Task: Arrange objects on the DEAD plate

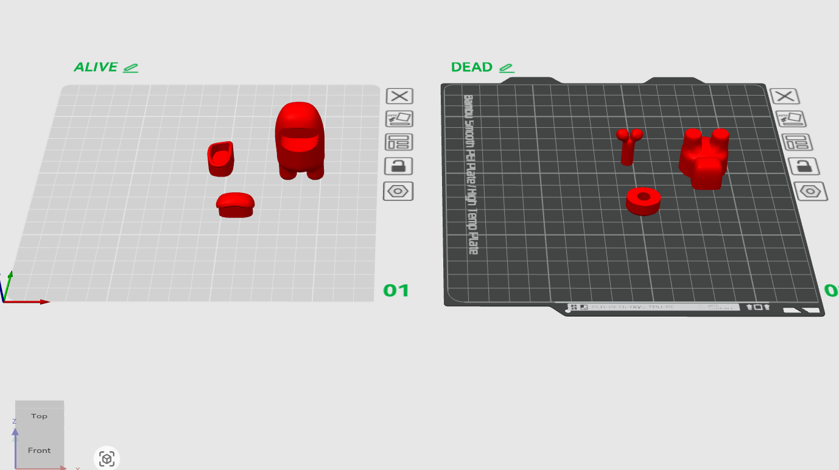Action: [797, 142]
